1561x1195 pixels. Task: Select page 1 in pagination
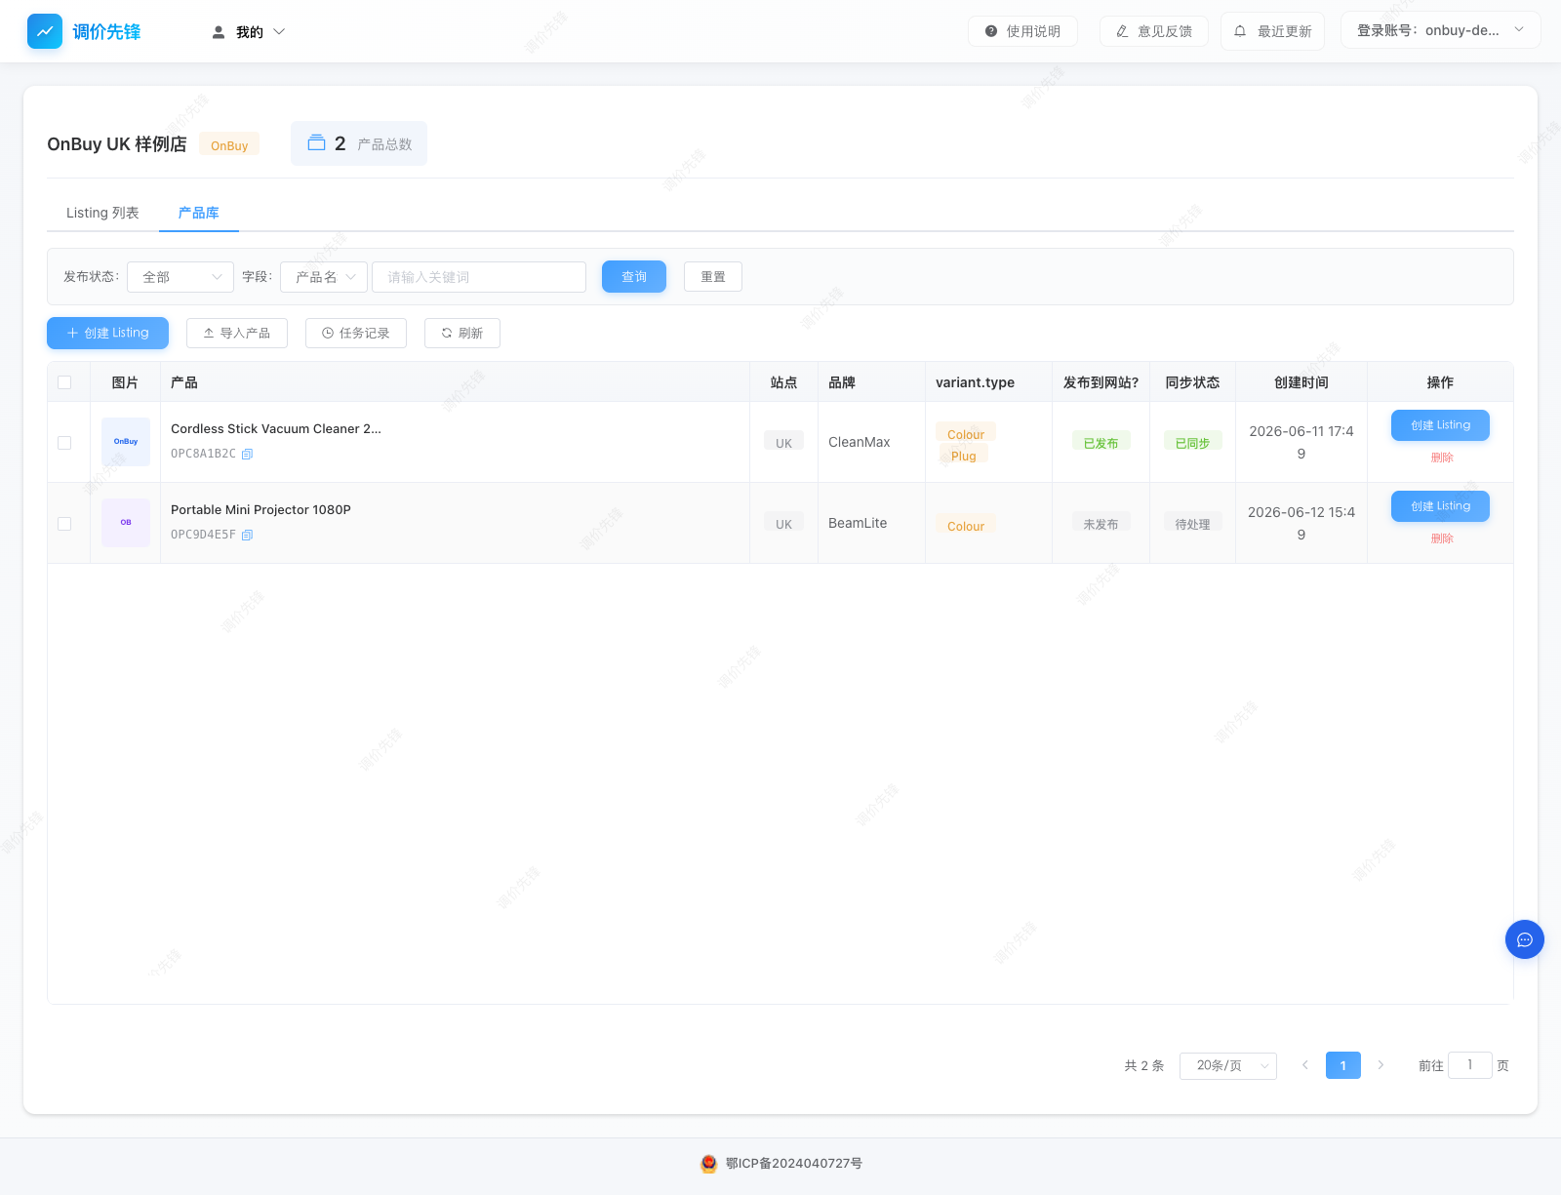pyautogui.click(x=1342, y=1065)
